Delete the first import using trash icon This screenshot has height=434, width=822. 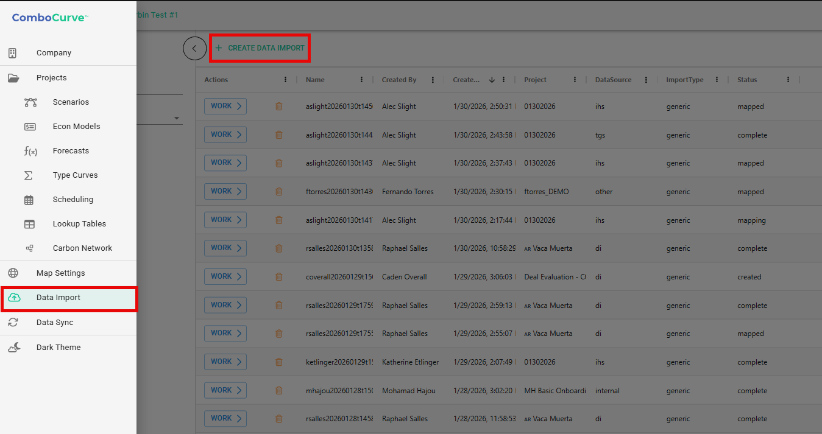click(279, 107)
